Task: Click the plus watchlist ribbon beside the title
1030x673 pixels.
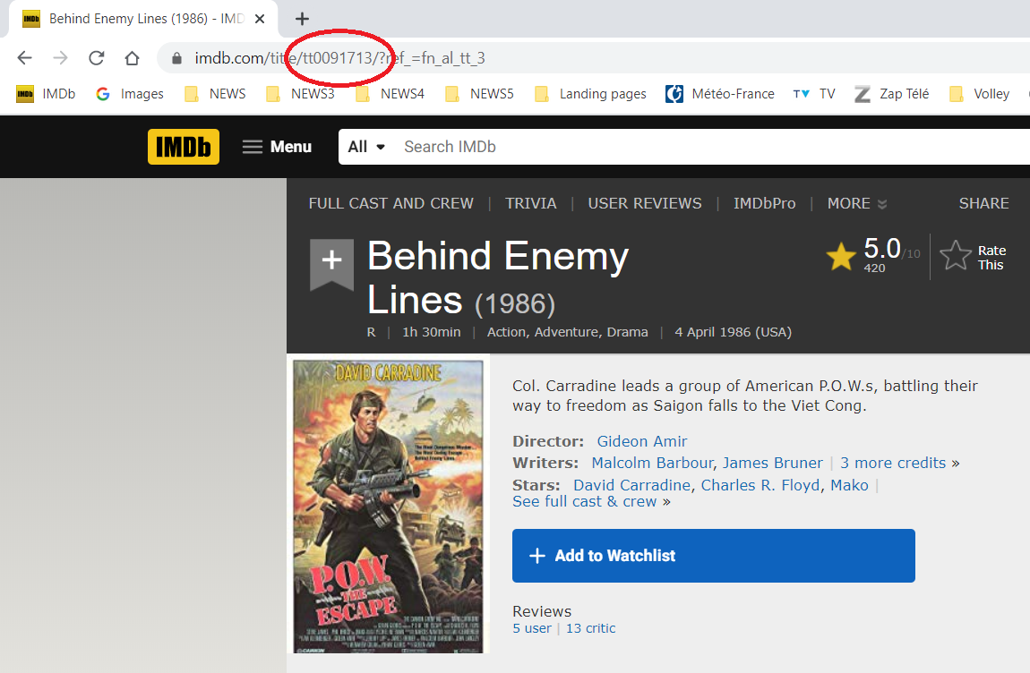Action: [331, 263]
